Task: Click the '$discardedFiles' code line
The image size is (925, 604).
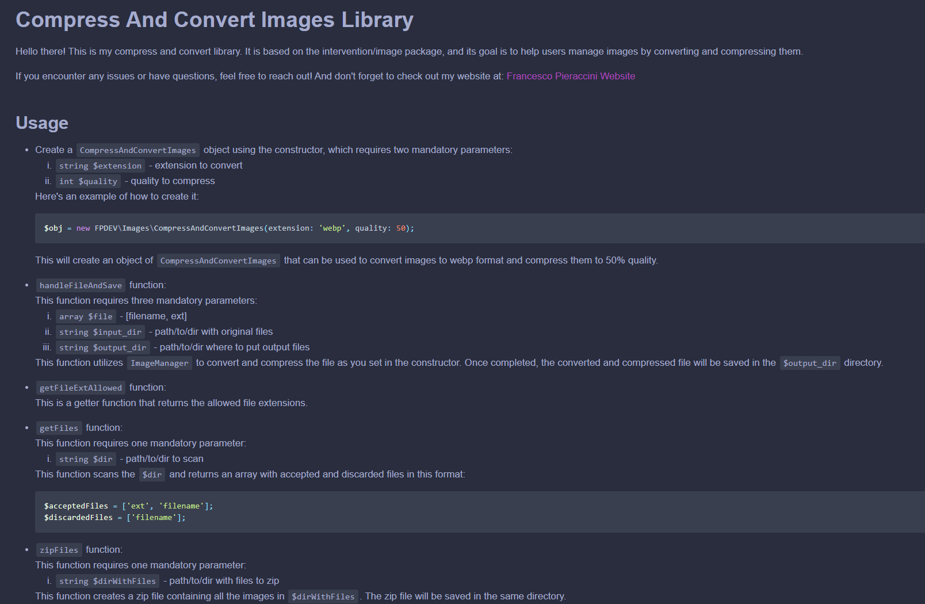Action: click(115, 518)
